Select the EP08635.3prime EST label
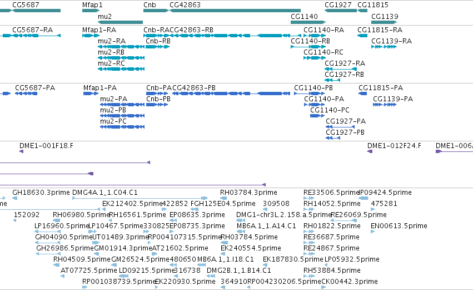473x290 pixels. pos(197,215)
